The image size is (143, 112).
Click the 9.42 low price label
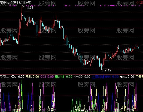108,70
